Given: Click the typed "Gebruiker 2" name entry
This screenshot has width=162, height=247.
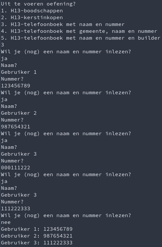Looking at the screenshot, I should click(x=19, y=113).
